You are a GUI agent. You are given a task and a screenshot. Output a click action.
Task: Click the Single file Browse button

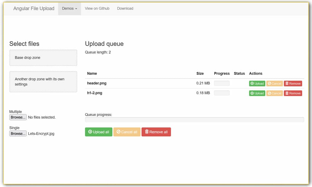[x=18, y=133]
